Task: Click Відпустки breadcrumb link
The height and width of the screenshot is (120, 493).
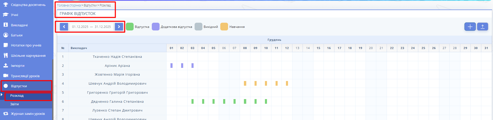Action: pyautogui.click(x=90, y=5)
